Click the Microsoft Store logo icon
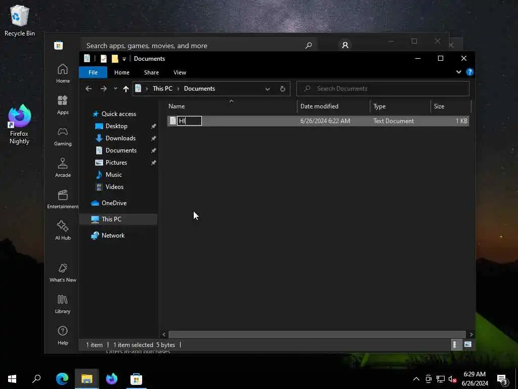 [x=59, y=45]
